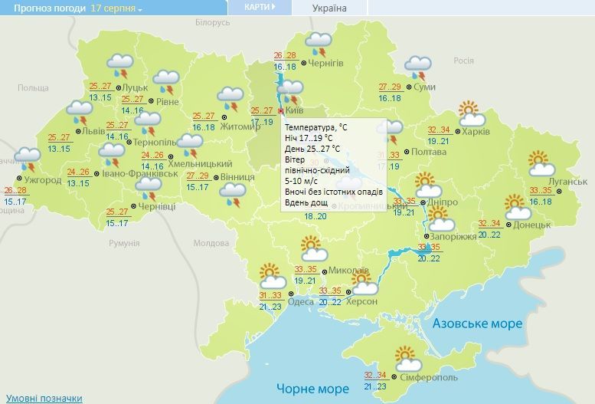The image size is (595, 404).
Task: Click the Вінниця city label
Action: tap(237, 177)
